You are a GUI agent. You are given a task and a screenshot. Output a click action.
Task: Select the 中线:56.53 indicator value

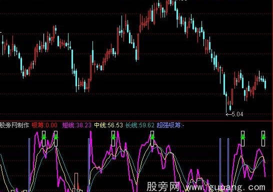[x=108, y=125]
